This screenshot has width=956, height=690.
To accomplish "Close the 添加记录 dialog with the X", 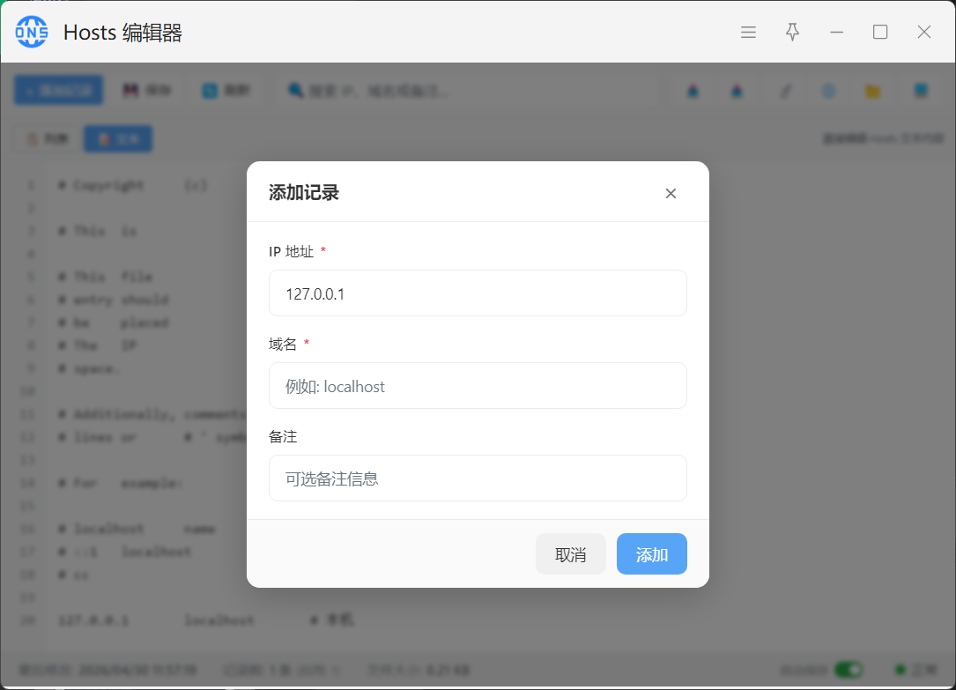I will pos(671,193).
